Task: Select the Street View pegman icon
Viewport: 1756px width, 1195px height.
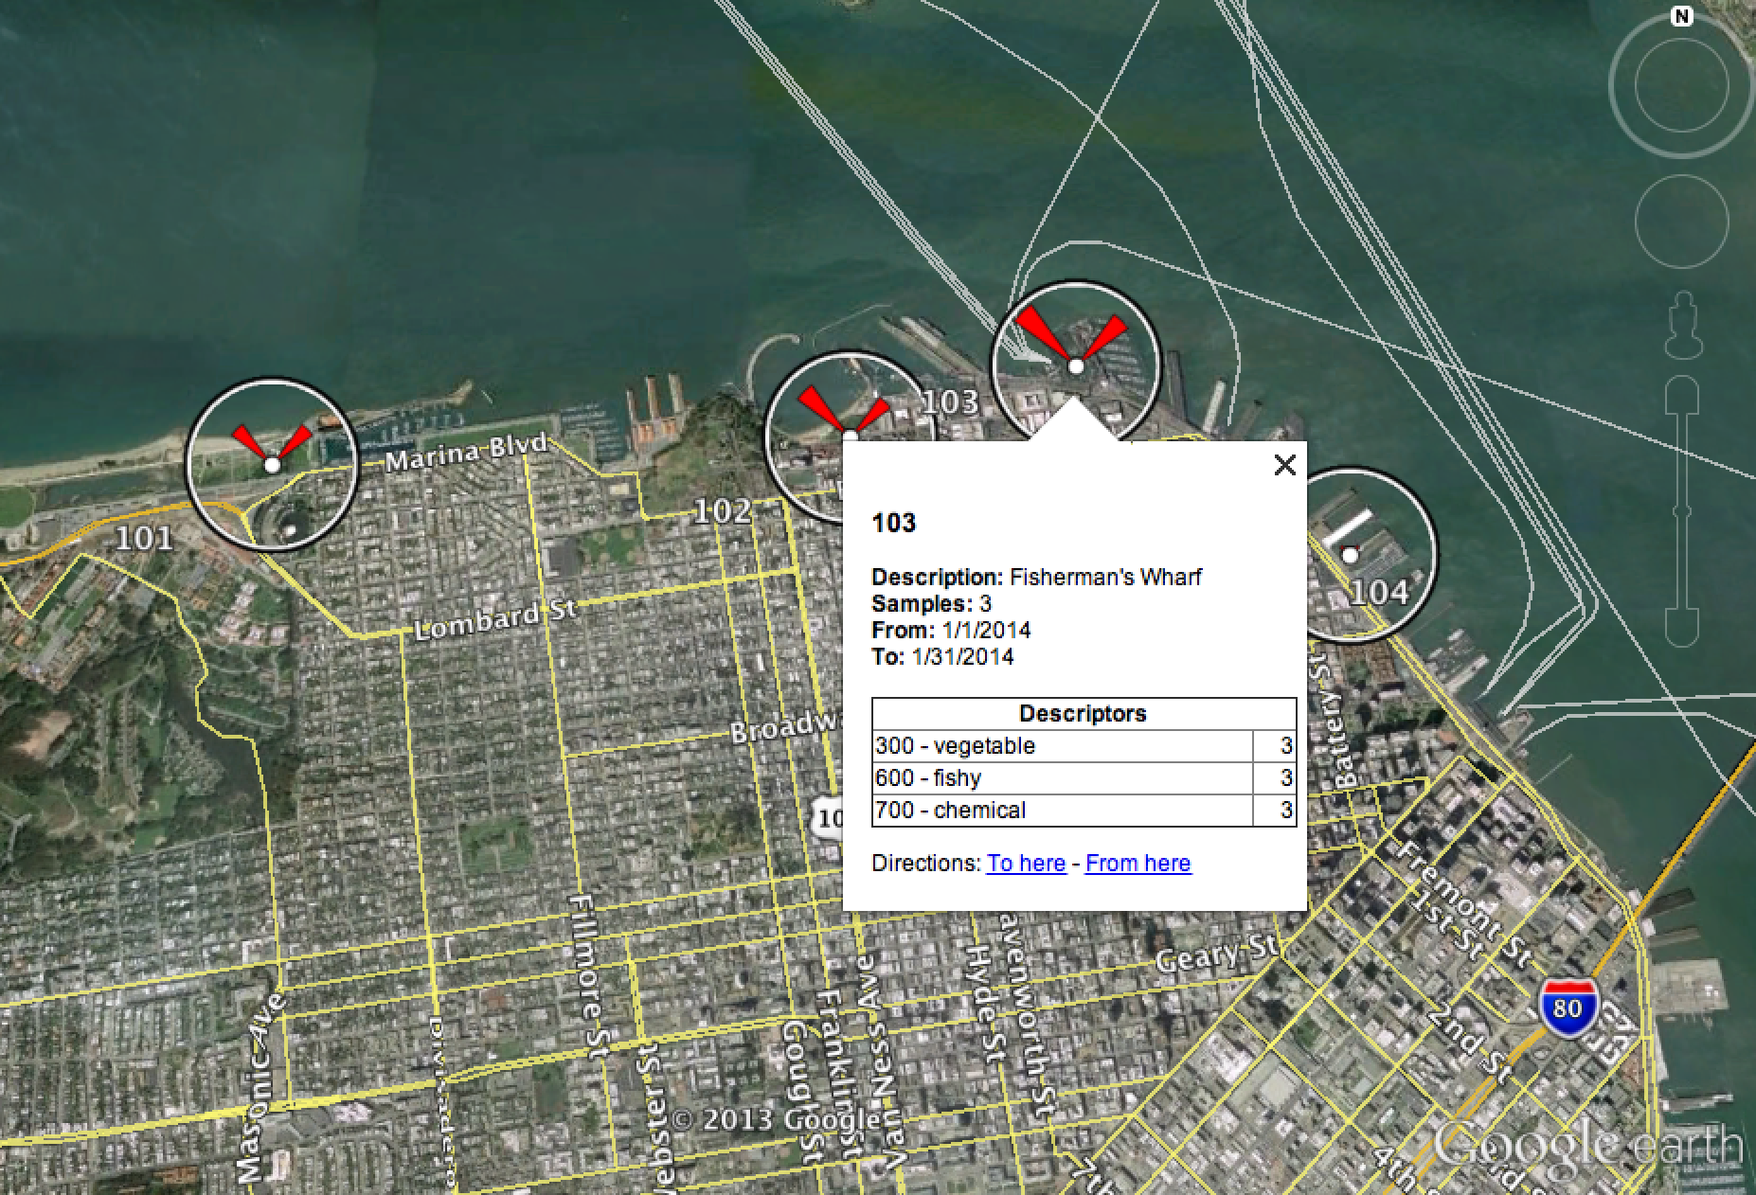Action: (1683, 325)
